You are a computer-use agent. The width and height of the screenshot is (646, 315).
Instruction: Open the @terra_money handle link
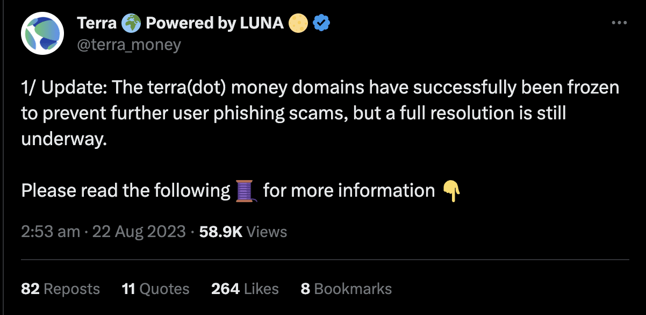point(129,45)
